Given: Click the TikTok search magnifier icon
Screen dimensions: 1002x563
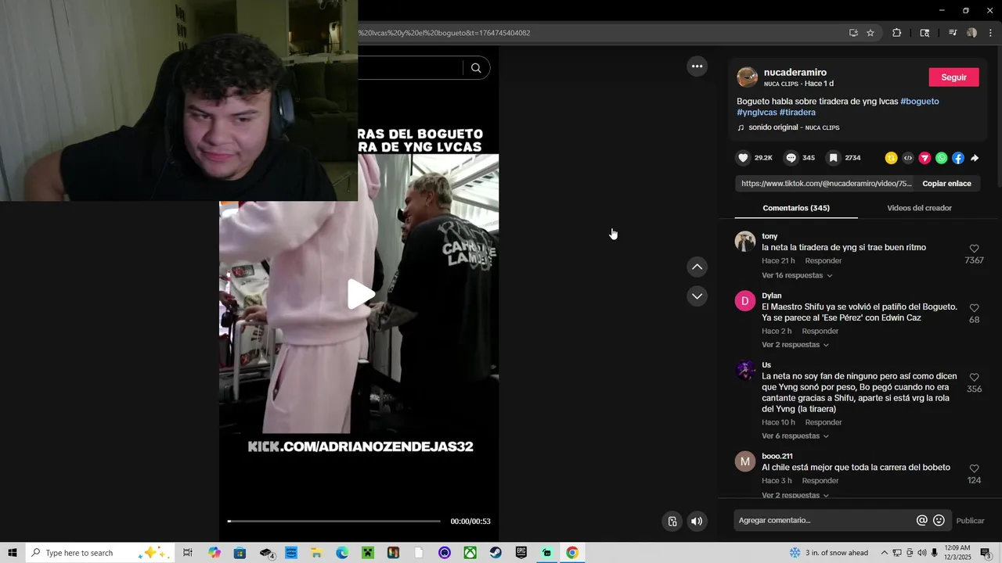Looking at the screenshot, I should [476, 68].
